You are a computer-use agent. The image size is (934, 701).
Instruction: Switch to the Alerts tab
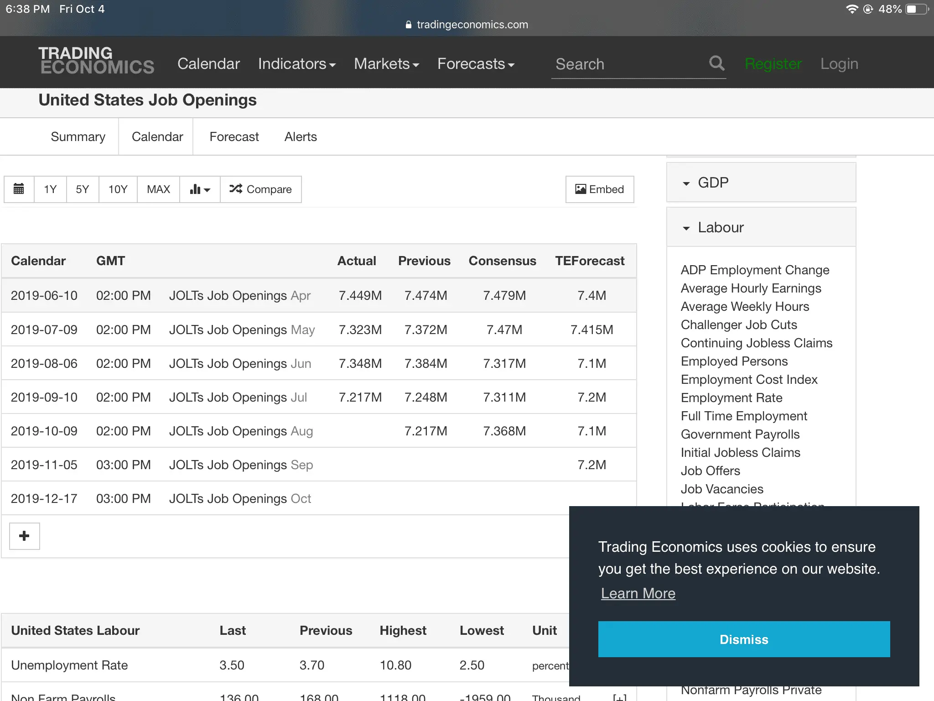(301, 137)
